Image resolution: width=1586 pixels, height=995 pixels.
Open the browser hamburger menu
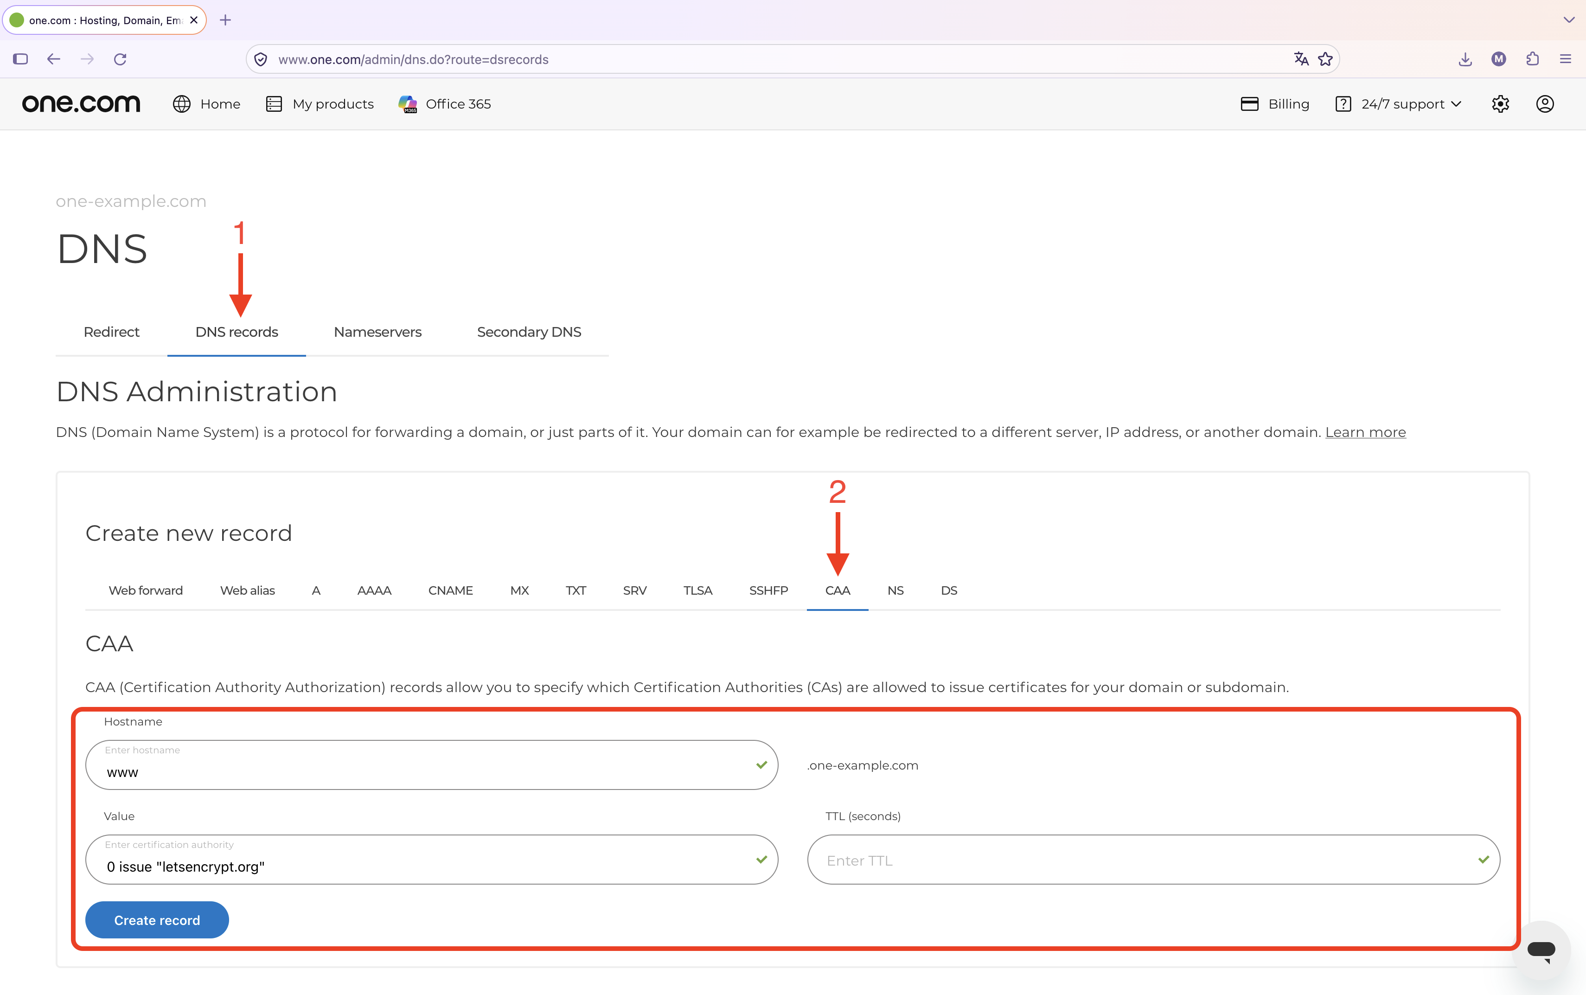pos(1566,59)
